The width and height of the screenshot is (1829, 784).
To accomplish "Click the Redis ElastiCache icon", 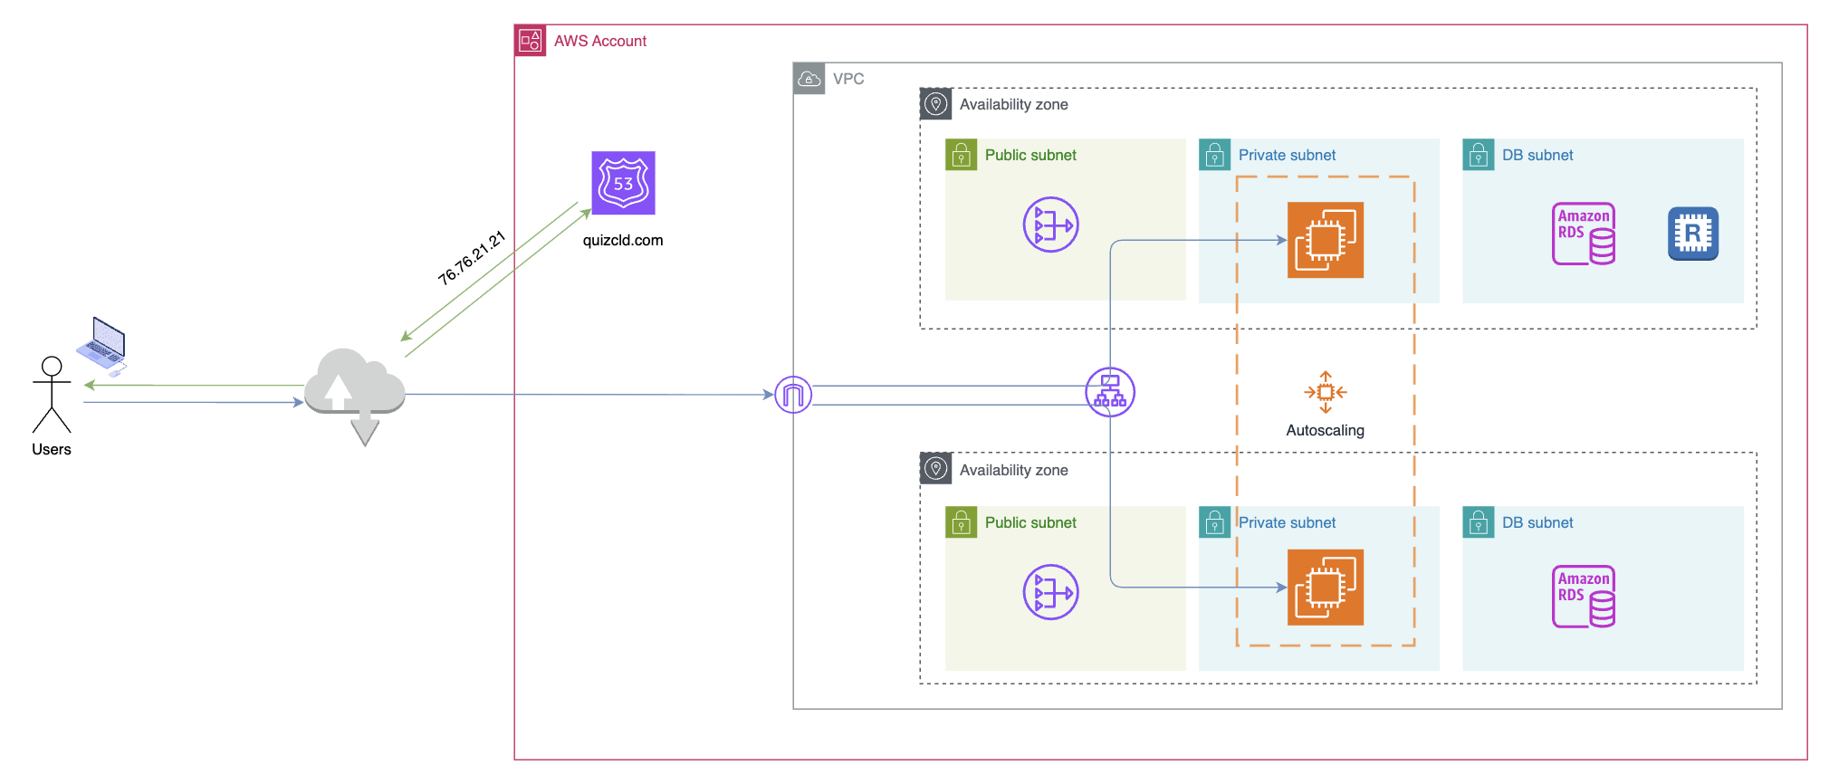I will point(1692,234).
